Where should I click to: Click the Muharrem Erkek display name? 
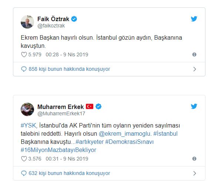[x=61, y=107]
